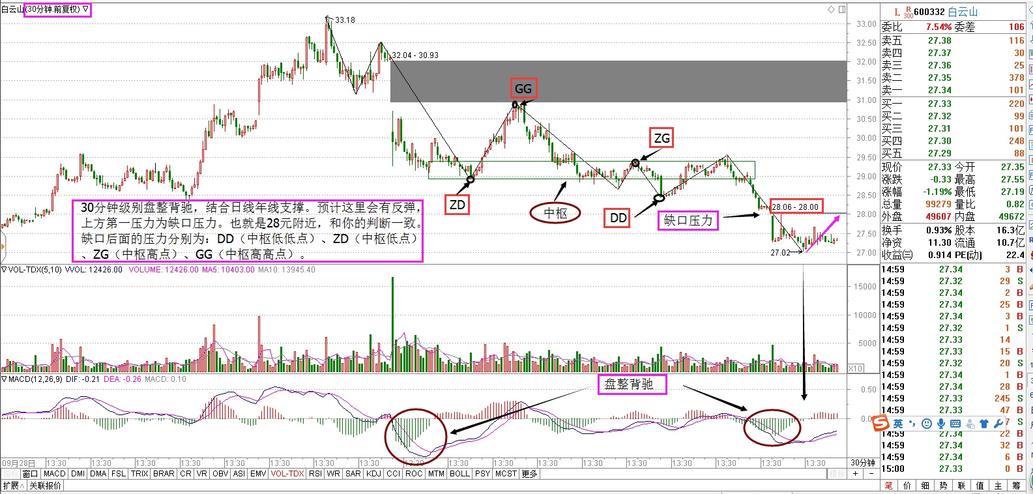Select the EMV indicator tab
This screenshot has height=494, width=1033.
pyautogui.click(x=258, y=474)
